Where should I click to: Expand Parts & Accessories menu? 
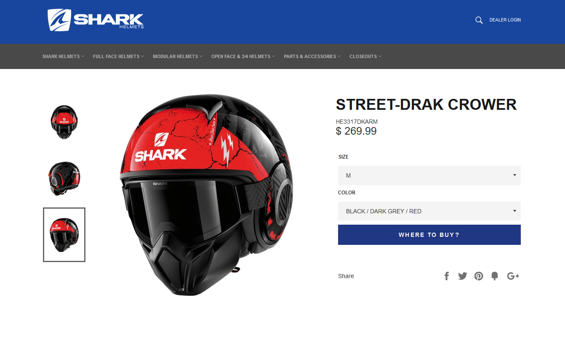click(x=312, y=56)
